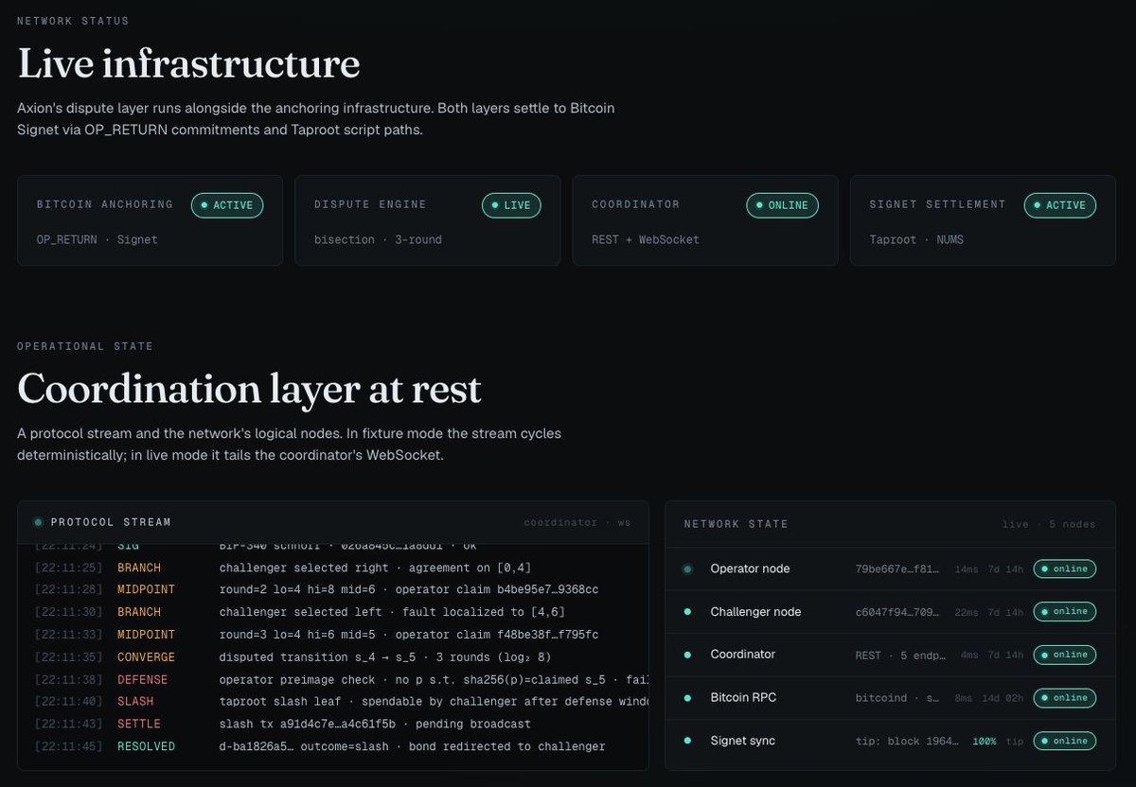Click the '14d 02h' uptime for Bitcoin RPC
1136x787 pixels.
pyautogui.click(x=1004, y=698)
